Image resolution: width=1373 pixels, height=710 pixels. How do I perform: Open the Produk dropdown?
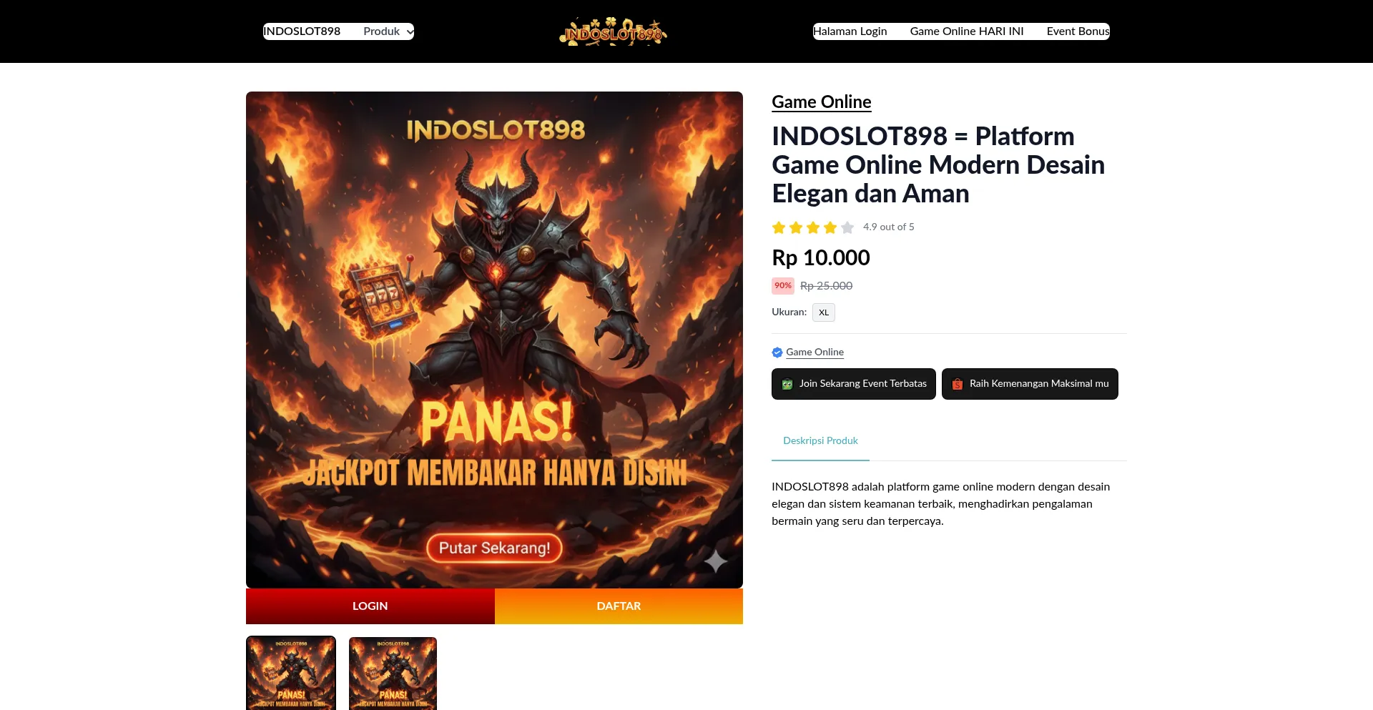pyautogui.click(x=388, y=31)
